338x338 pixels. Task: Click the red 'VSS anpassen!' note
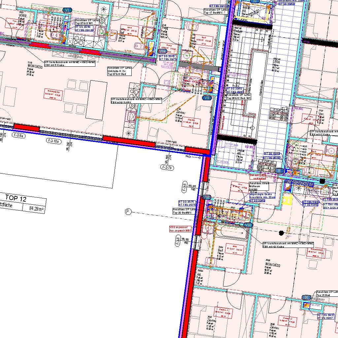pyautogui.click(x=180, y=229)
